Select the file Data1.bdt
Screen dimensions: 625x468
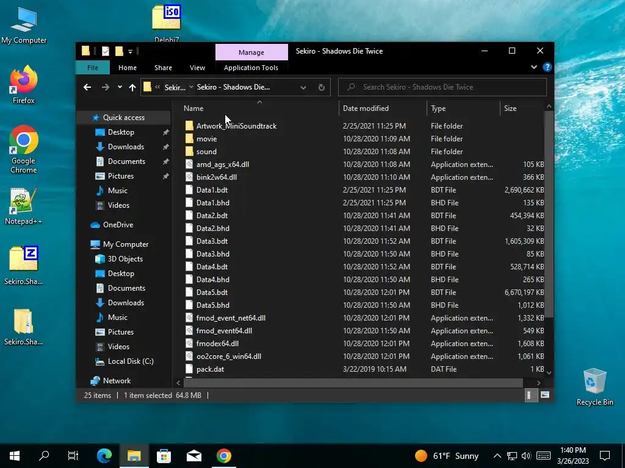pyautogui.click(x=212, y=190)
